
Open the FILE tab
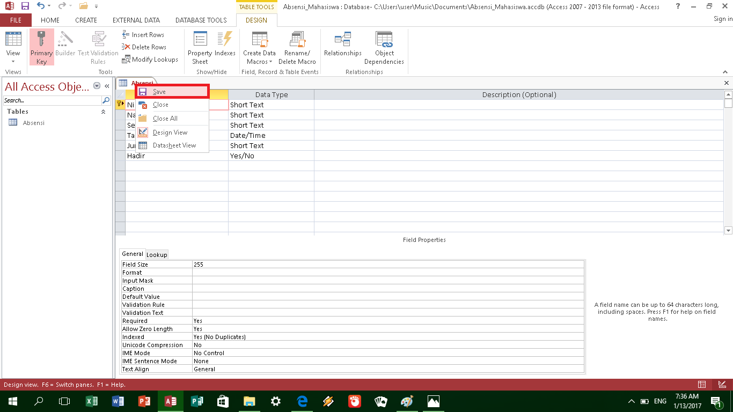(16, 20)
